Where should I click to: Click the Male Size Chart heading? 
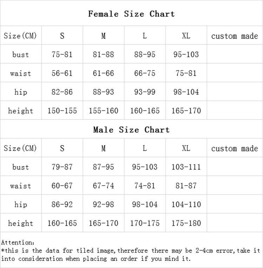(x=131, y=130)
